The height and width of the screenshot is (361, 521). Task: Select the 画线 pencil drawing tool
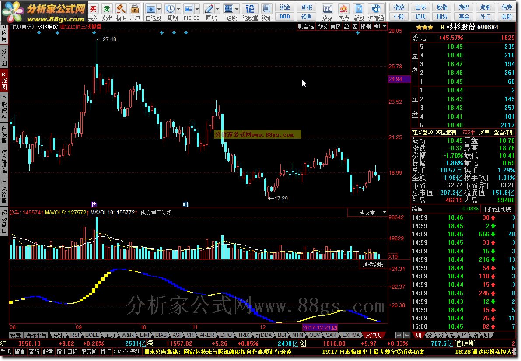click(209, 9)
